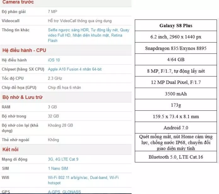This screenshot has width=219, height=194.
Task: Click the 'Hệ điều hành' row label
Action: (14, 60)
